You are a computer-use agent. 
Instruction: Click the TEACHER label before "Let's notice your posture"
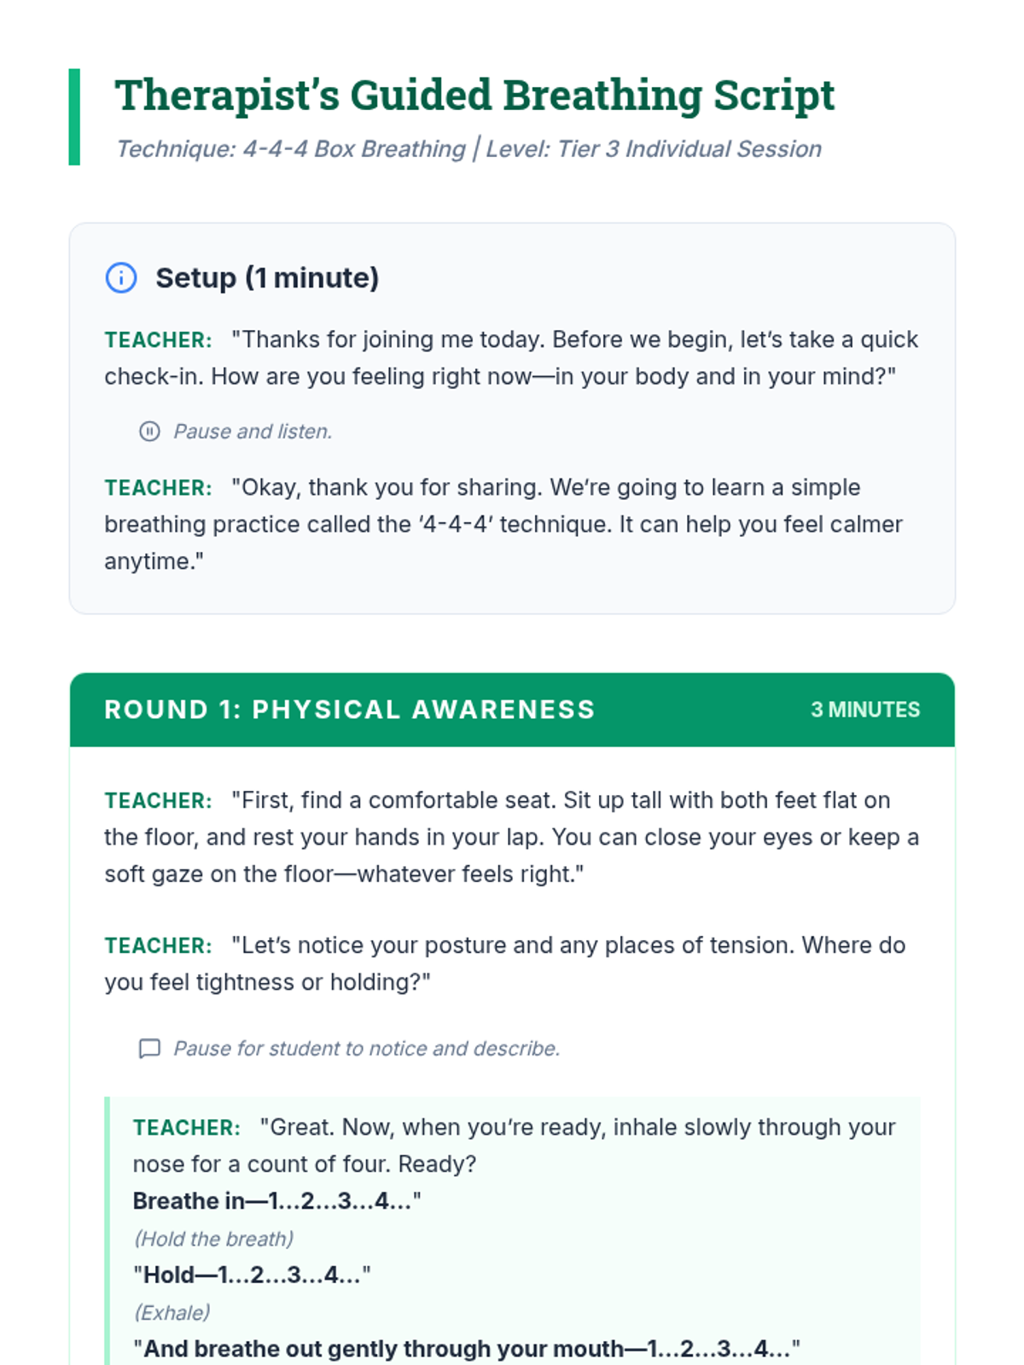pyautogui.click(x=158, y=946)
